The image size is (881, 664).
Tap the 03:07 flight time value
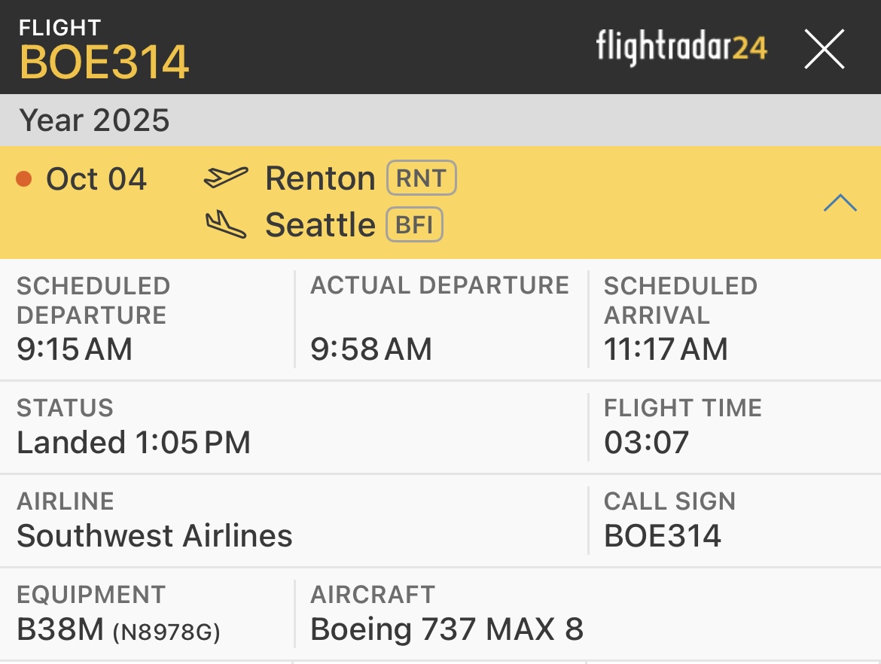coord(646,443)
